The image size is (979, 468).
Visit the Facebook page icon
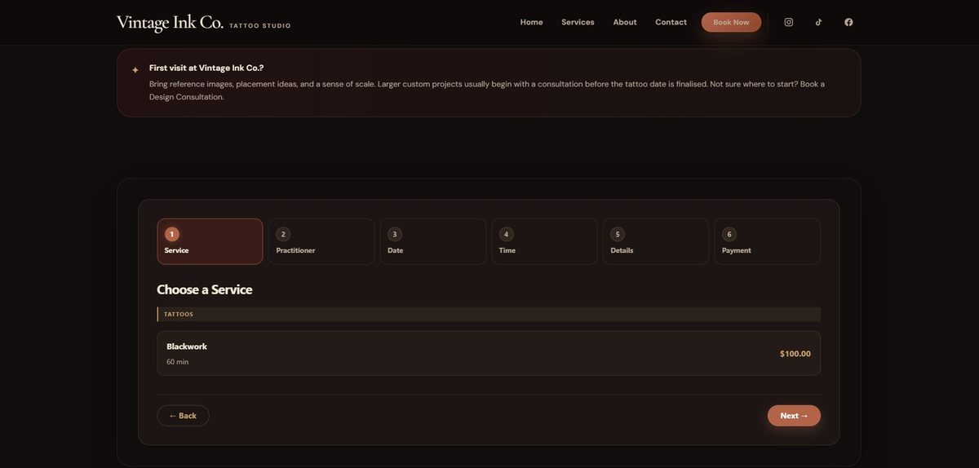pos(848,22)
